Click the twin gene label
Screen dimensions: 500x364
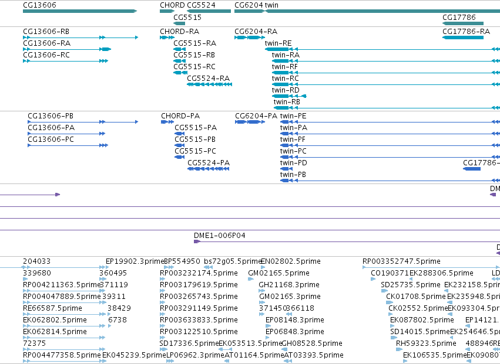tap(271, 5)
